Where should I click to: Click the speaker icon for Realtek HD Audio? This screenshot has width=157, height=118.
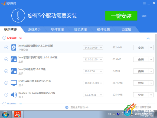click(14, 95)
